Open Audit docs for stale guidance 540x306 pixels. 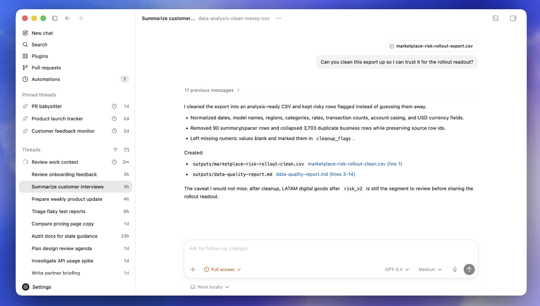pyautogui.click(x=76, y=236)
